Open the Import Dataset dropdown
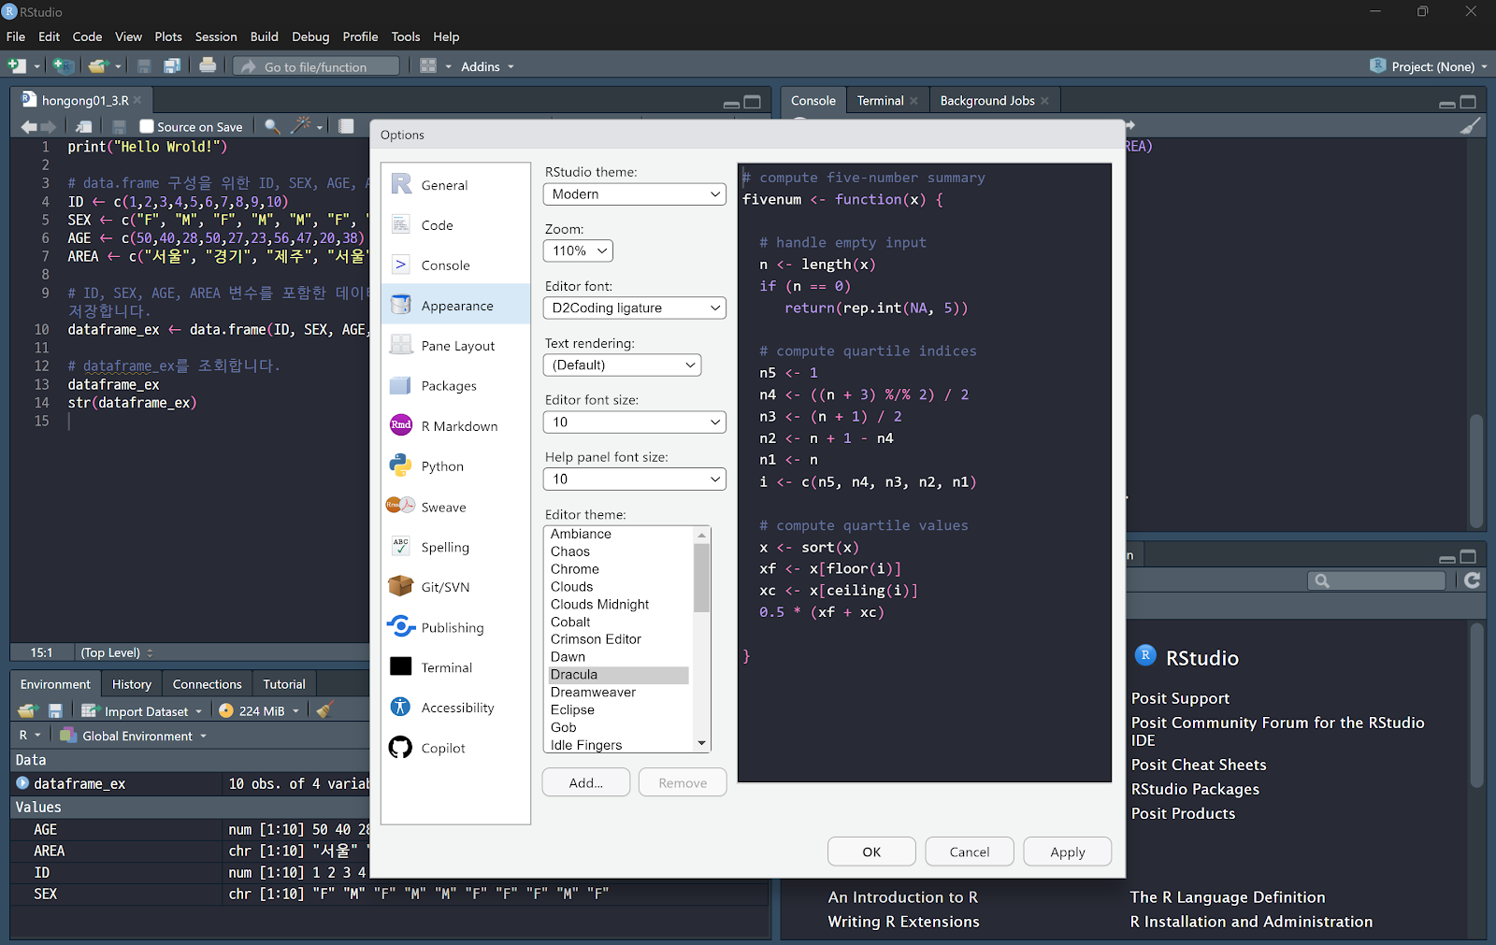Image resolution: width=1496 pixels, height=945 pixels. point(142,711)
